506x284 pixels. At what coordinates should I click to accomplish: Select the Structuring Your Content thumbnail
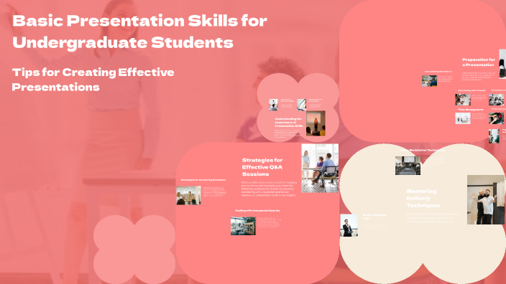click(x=463, y=100)
